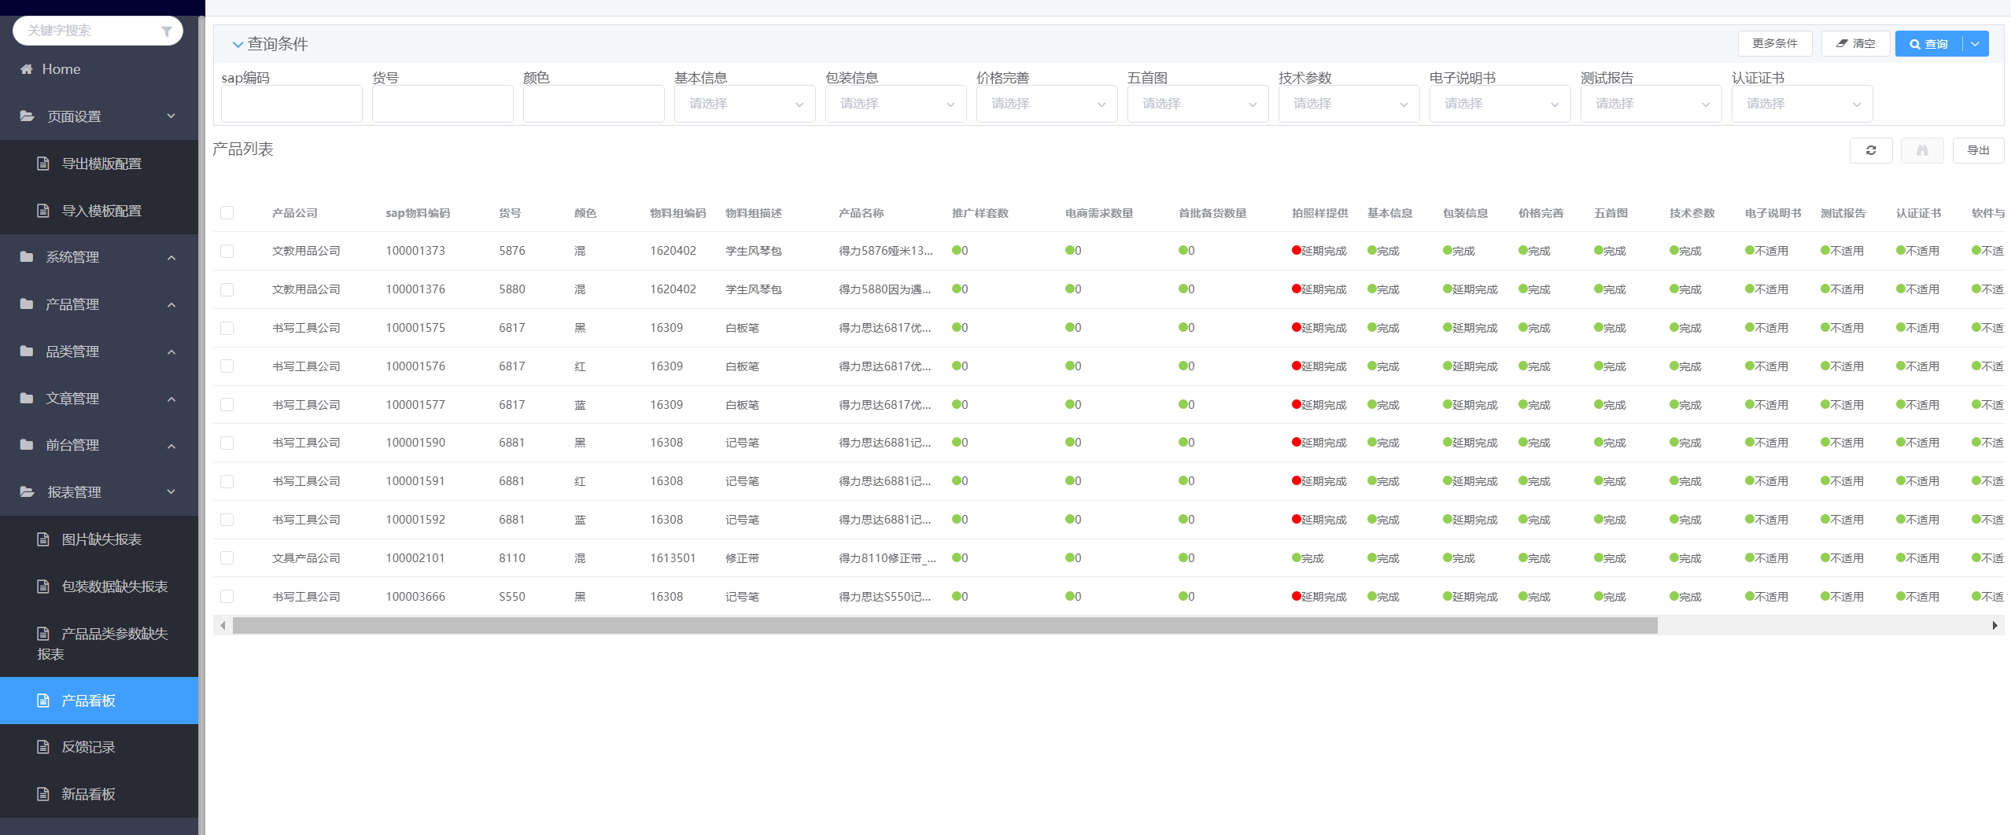Click the filter funnel icon in search

pos(167,31)
